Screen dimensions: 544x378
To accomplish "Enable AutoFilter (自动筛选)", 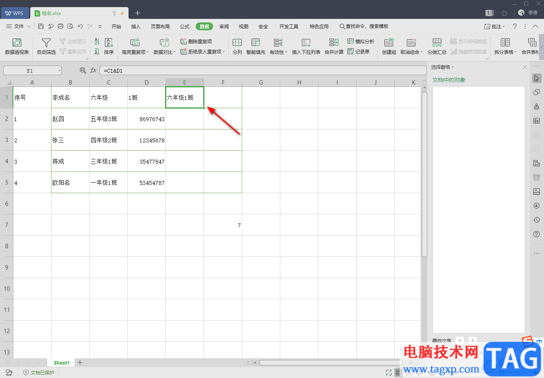I will tap(46, 46).
